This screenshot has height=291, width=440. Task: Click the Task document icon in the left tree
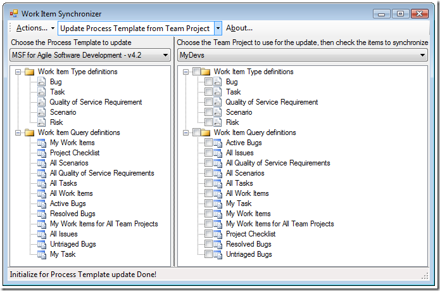coord(42,92)
